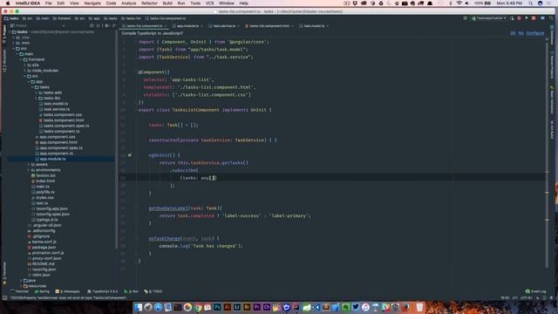Open the Event Log
The width and height of the screenshot is (558, 314).
pos(535,291)
